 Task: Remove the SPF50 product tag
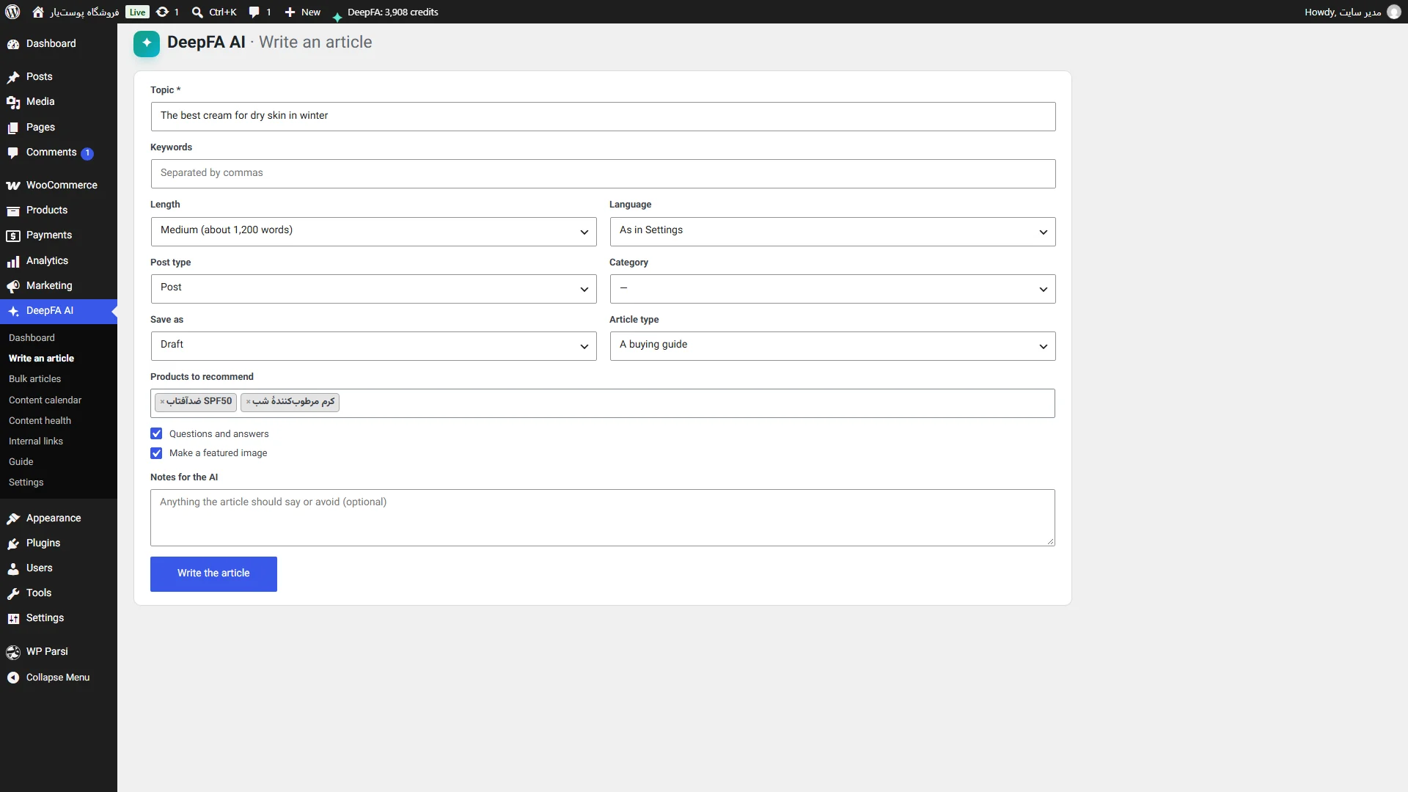click(x=162, y=402)
